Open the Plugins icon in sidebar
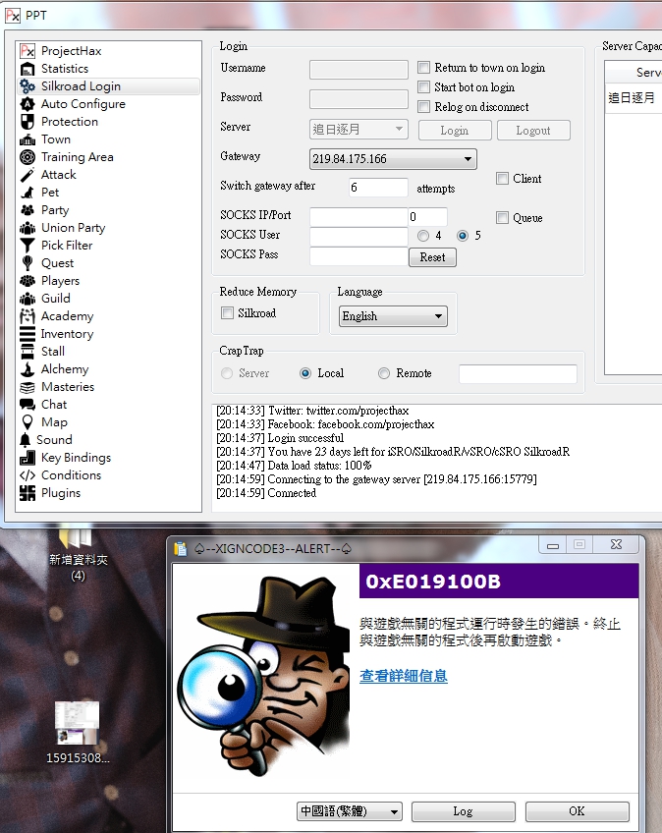The height and width of the screenshot is (833, 662). pos(28,493)
